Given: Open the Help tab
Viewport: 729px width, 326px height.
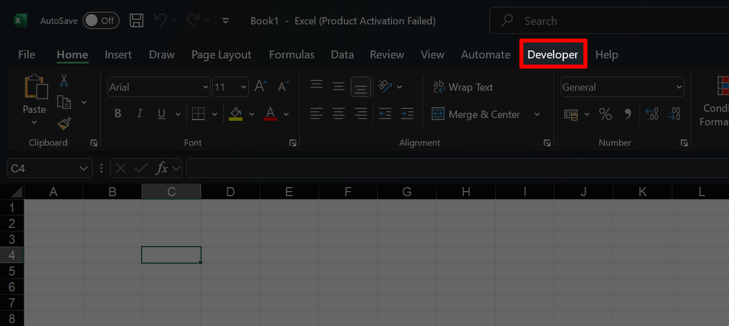Looking at the screenshot, I should click(607, 54).
